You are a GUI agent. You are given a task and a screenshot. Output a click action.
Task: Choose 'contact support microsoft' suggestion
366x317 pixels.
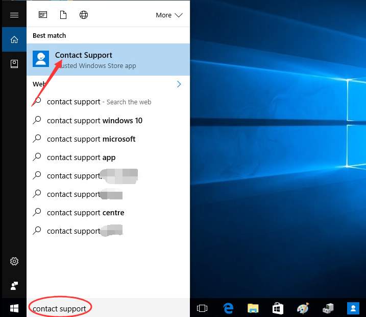point(108,139)
